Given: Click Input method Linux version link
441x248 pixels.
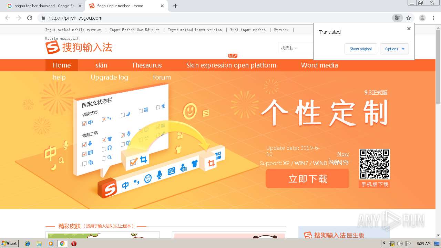Looking at the screenshot, I should pyautogui.click(x=195, y=30).
